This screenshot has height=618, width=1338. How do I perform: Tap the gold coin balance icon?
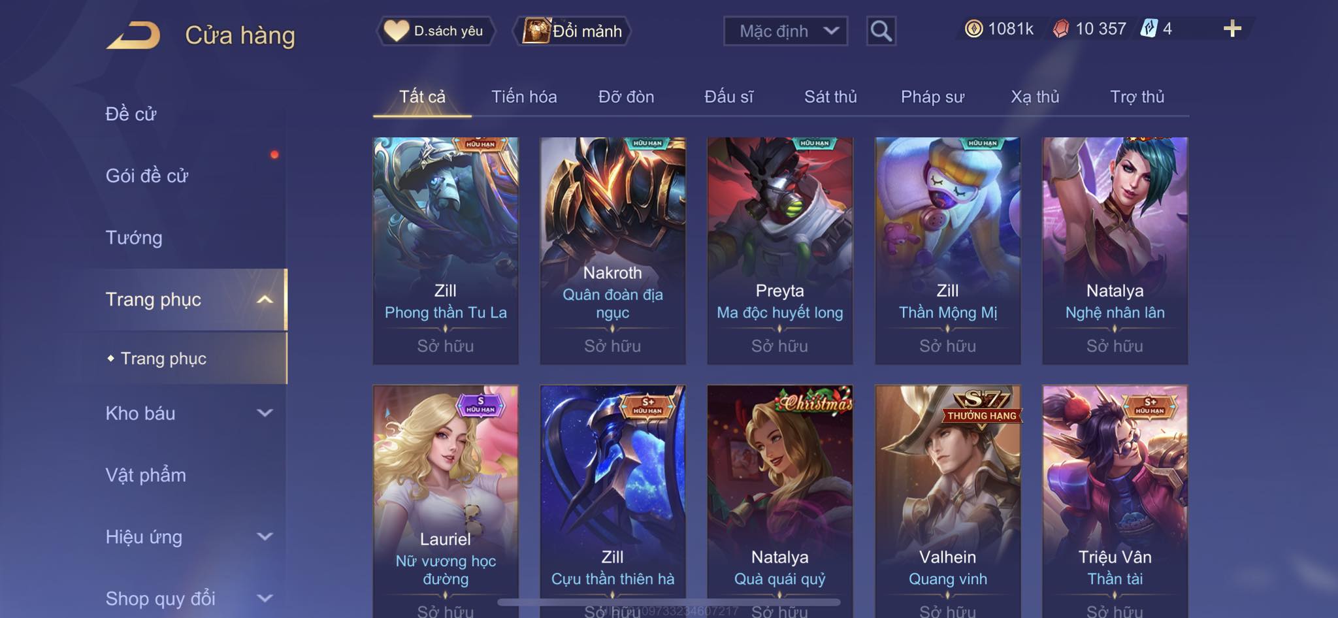(x=973, y=29)
